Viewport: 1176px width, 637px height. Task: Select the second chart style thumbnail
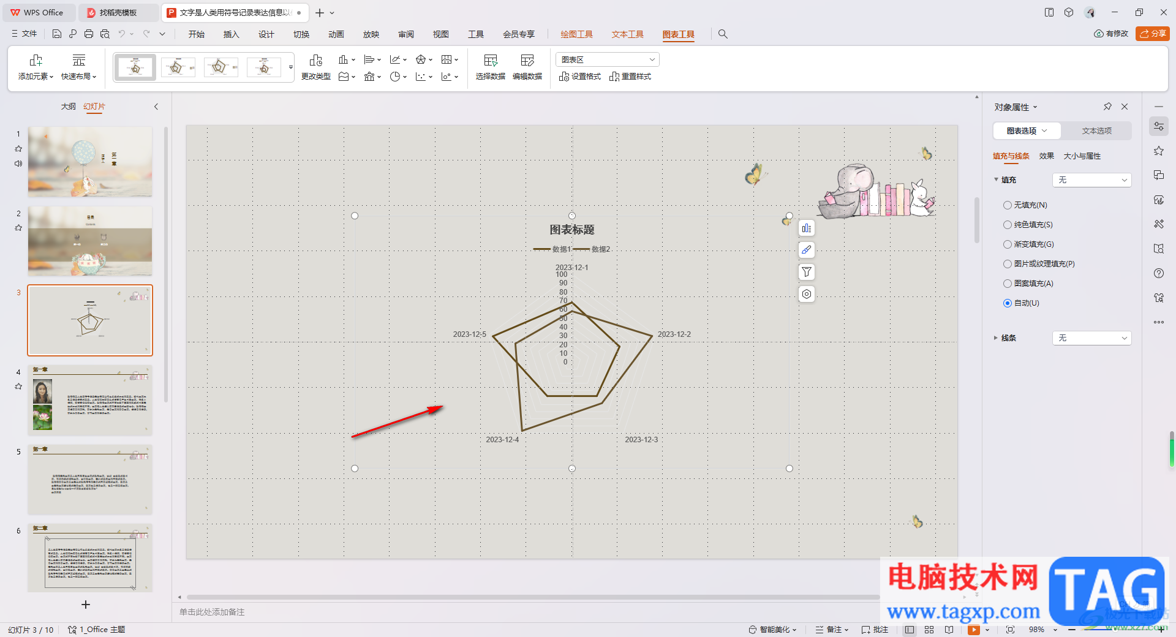(x=178, y=67)
